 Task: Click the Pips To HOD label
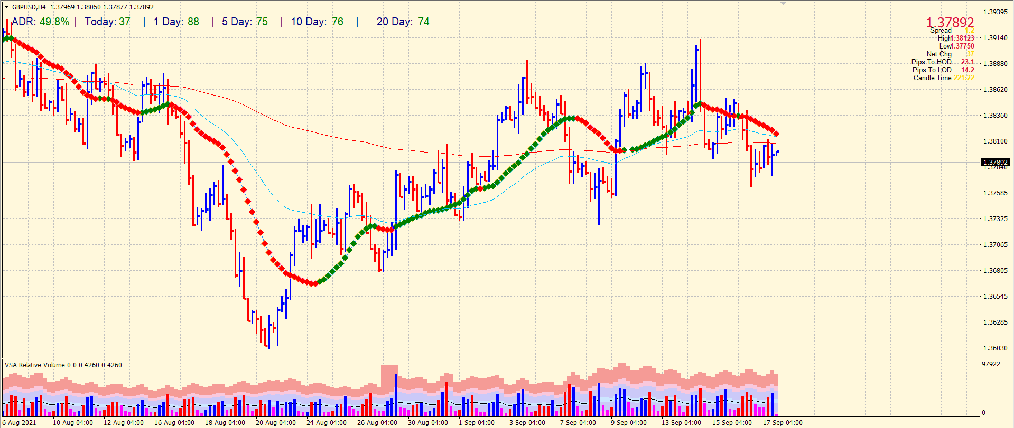[x=931, y=62]
